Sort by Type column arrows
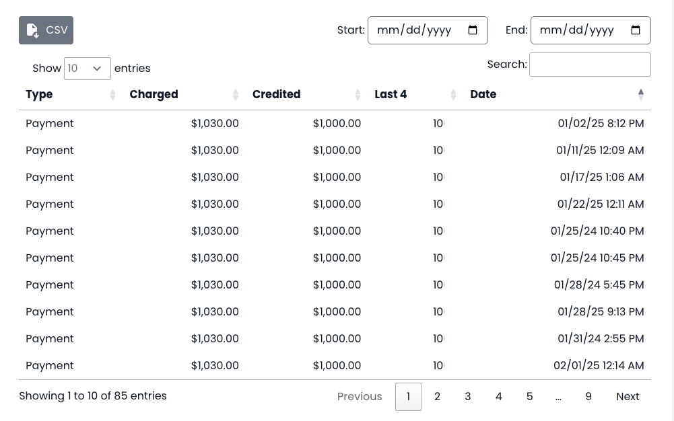Image resolution: width=674 pixels, height=421 pixels. point(112,95)
